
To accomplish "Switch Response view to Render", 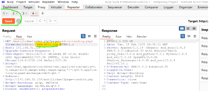I will coord(142,37).
